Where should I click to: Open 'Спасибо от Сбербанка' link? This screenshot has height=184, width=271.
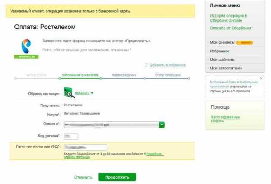(230, 28)
